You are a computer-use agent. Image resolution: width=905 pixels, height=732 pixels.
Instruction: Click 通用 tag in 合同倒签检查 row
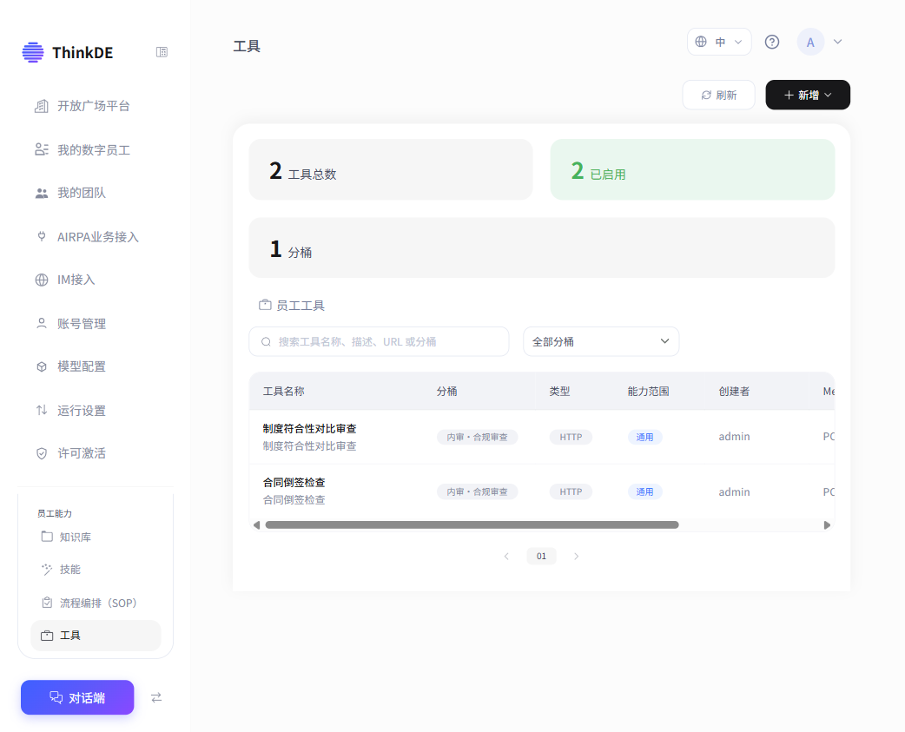coord(644,491)
